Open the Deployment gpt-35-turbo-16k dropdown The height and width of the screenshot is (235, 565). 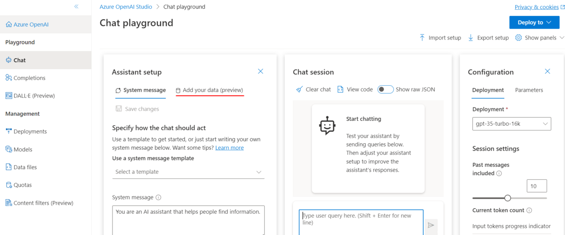pos(511,124)
